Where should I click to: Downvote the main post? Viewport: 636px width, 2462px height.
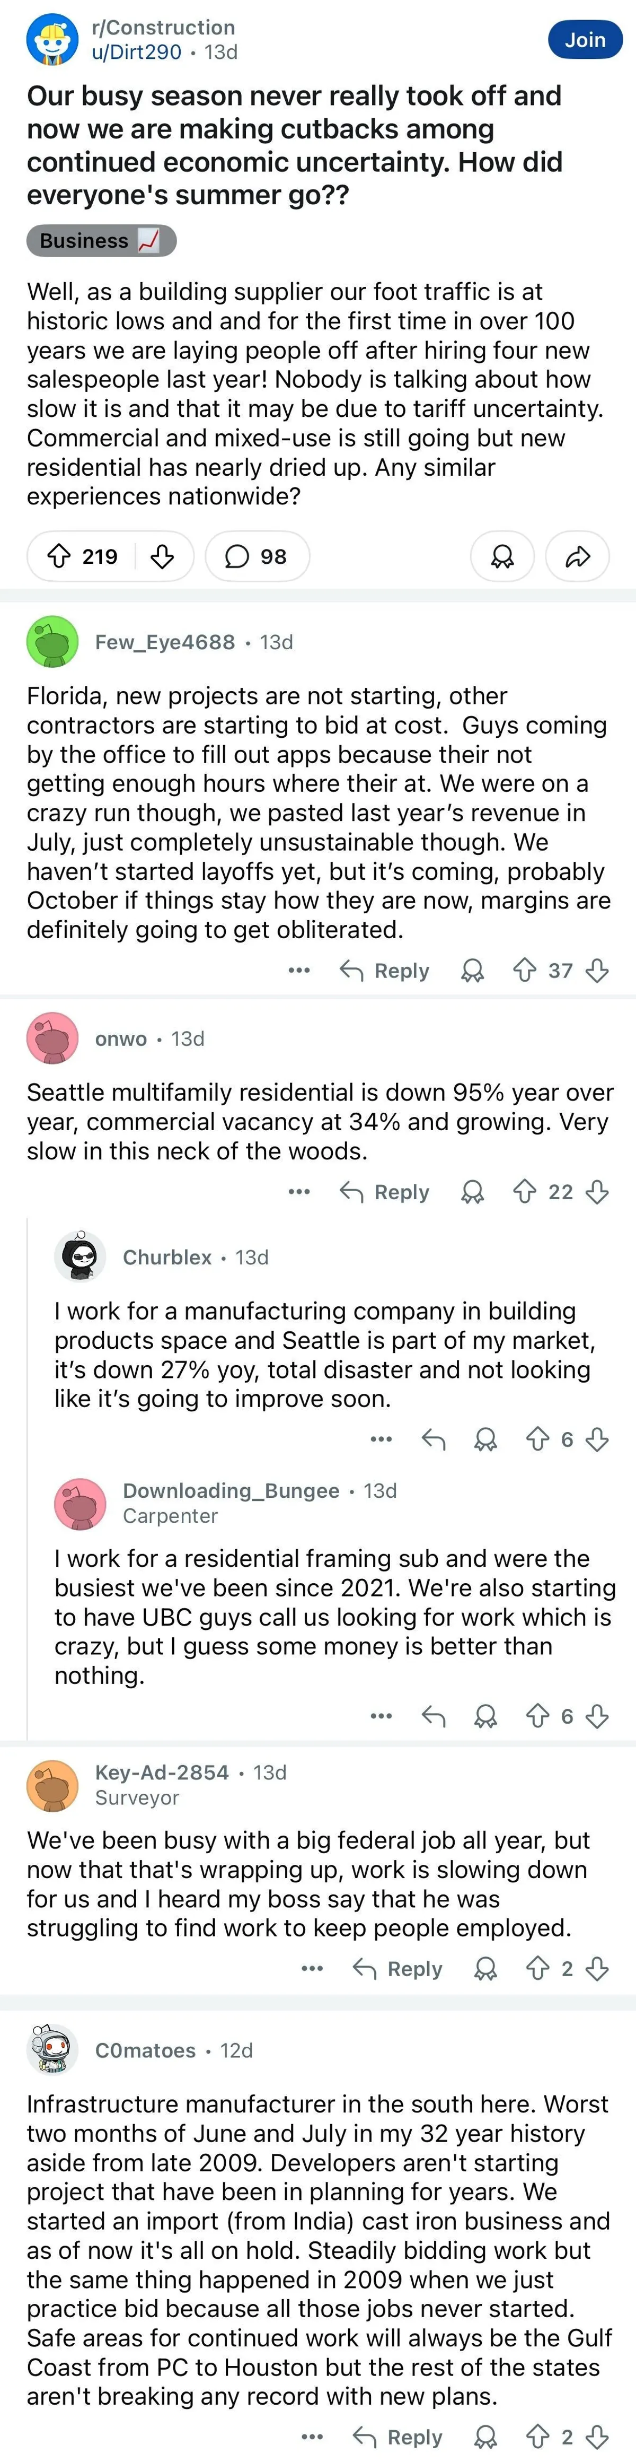[x=162, y=556]
